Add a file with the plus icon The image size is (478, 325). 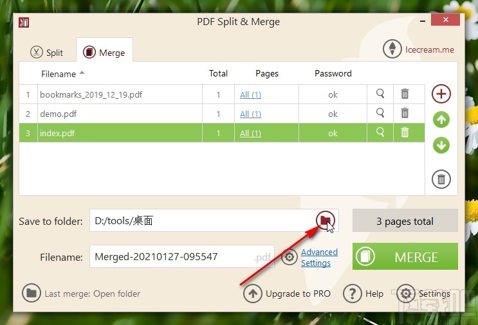pos(441,94)
